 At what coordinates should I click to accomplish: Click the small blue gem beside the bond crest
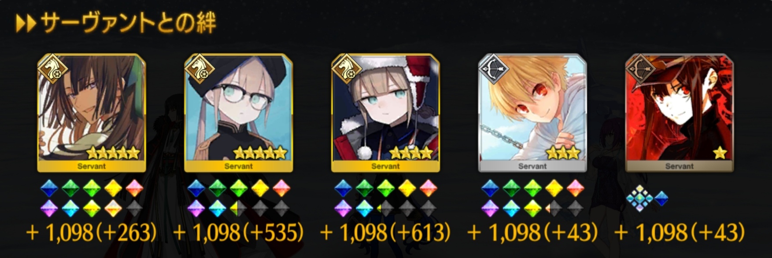(x=661, y=199)
